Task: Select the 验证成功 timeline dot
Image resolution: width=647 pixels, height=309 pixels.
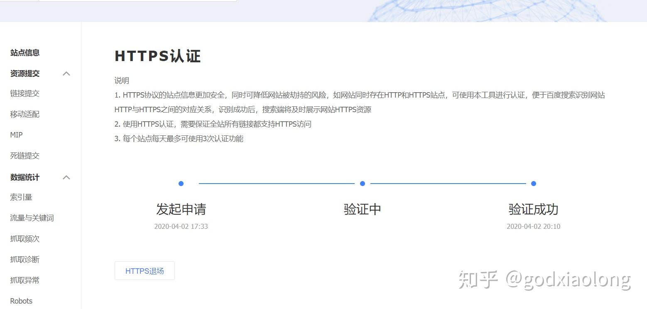Action: click(533, 183)
